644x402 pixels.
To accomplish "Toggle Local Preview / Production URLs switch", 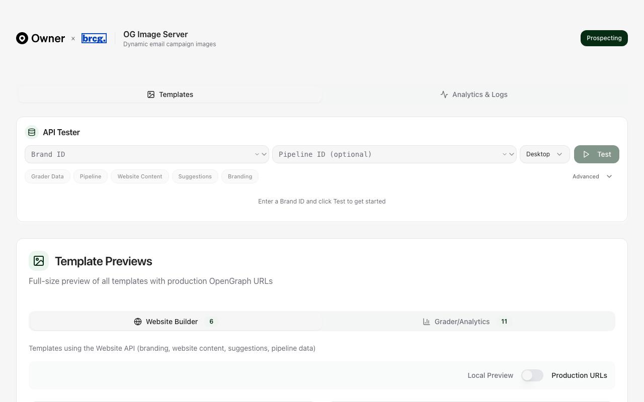I will (x=532, y=375).
